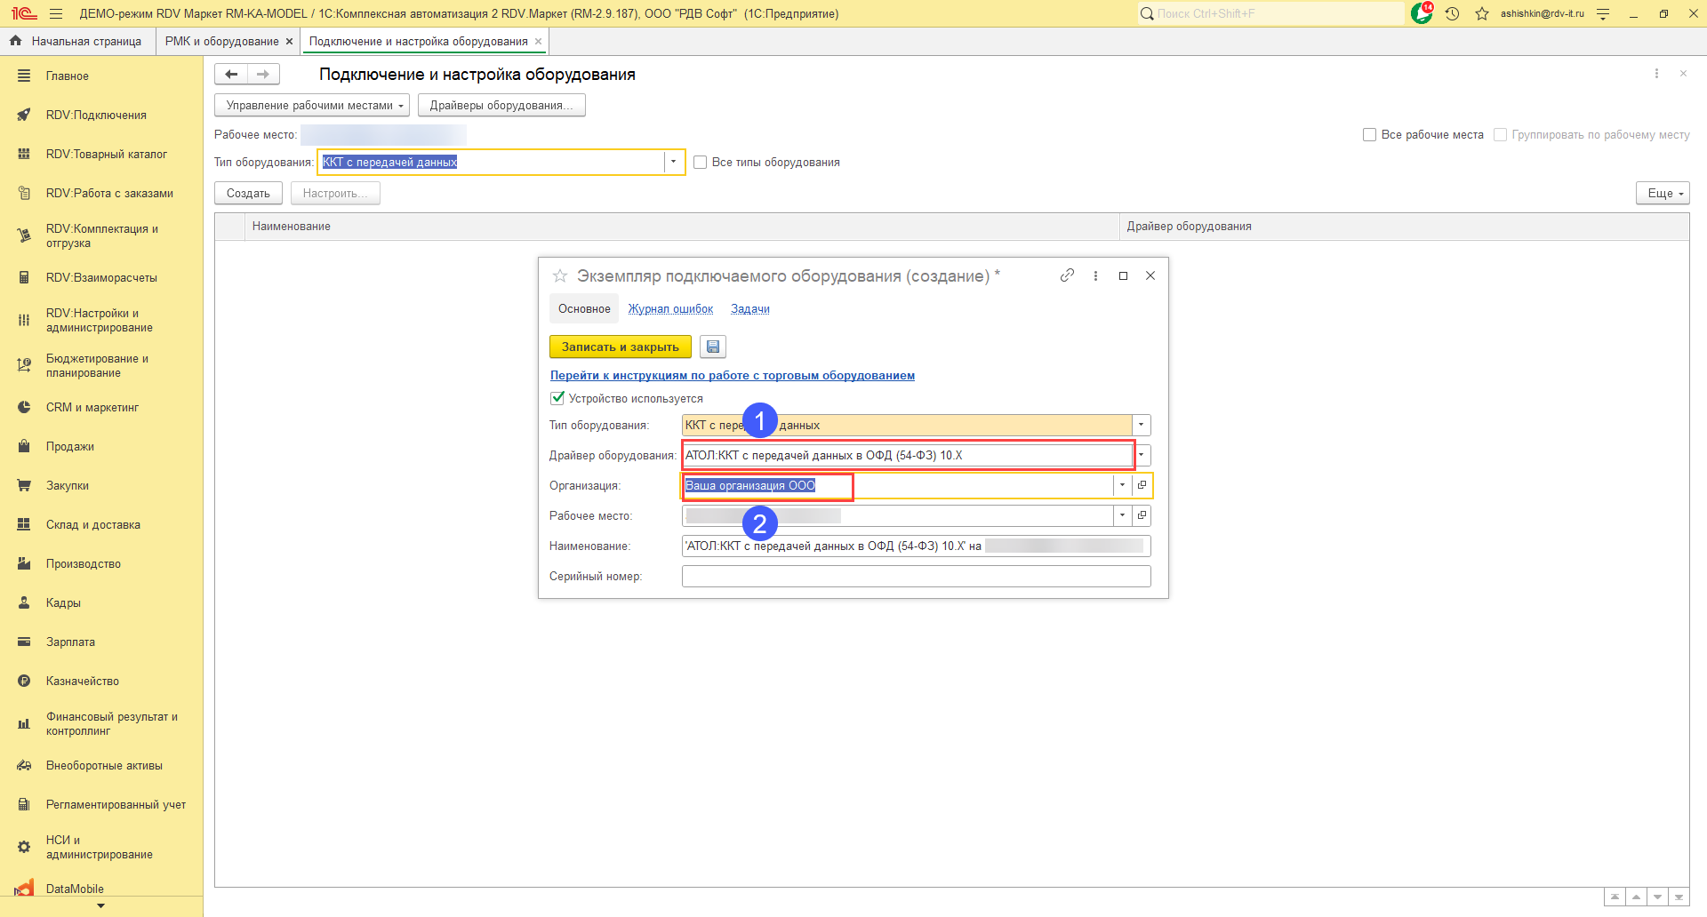Switch to the 'РМК и оборудование' tab
The height and width of the screenshot is (917, 1707).
(x=221, y=41)
